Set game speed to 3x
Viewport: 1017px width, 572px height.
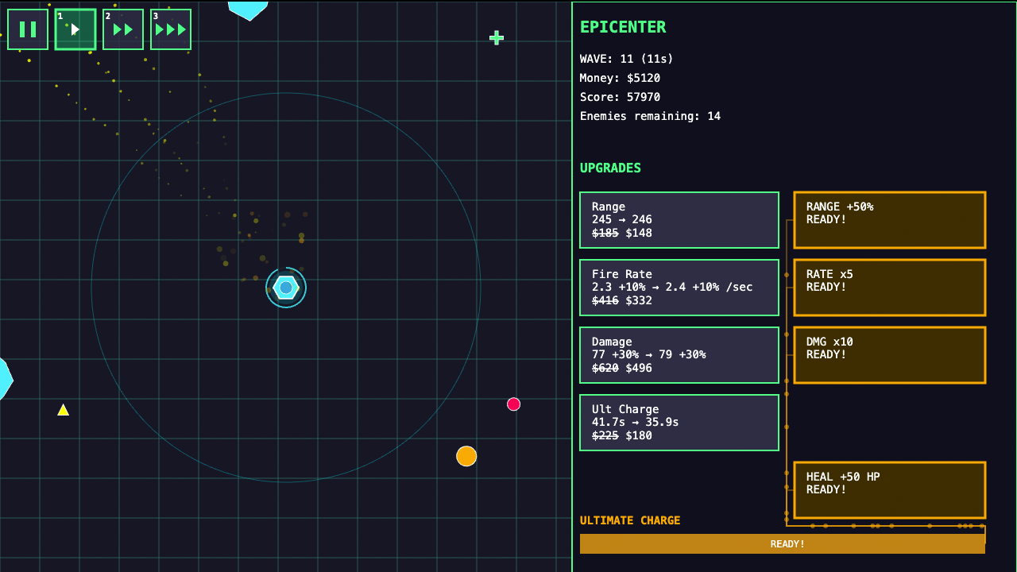[171, 29]
